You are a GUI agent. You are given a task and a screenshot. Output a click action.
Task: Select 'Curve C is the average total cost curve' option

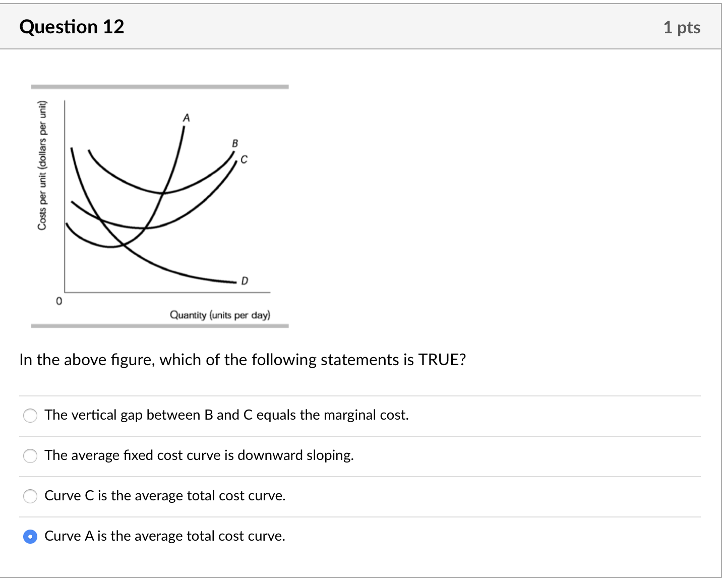click(x=30, y=496)
